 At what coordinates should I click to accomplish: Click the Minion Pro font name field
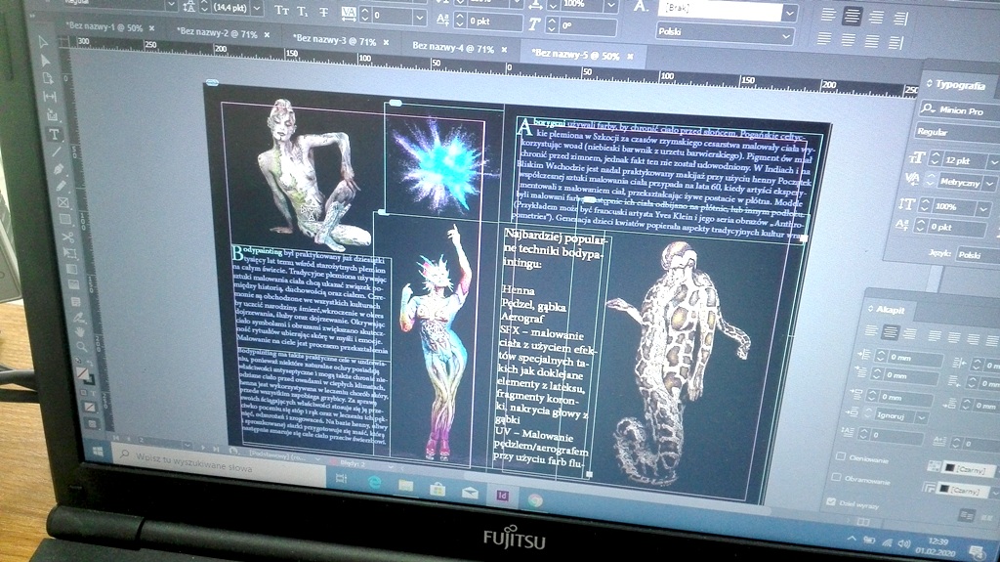[961, 110]
